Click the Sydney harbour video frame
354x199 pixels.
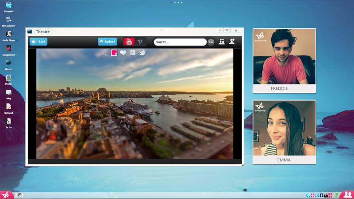[135, 104]
